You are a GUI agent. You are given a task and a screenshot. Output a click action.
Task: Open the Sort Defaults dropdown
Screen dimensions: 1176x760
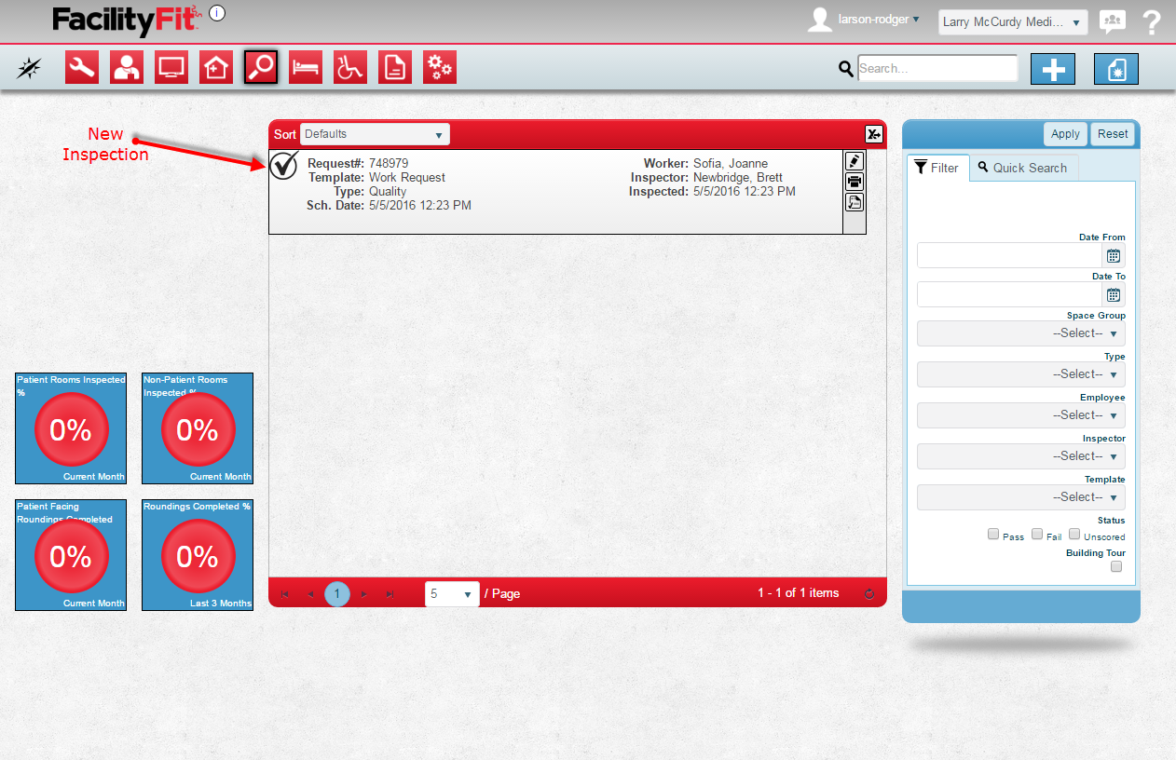coord(375,134)
